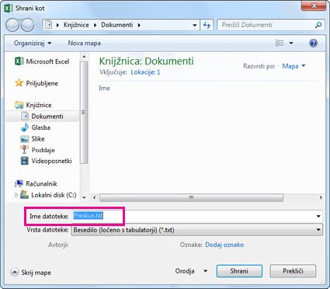
Task: Click the Shrani save button
Action: tap(239, 271)
